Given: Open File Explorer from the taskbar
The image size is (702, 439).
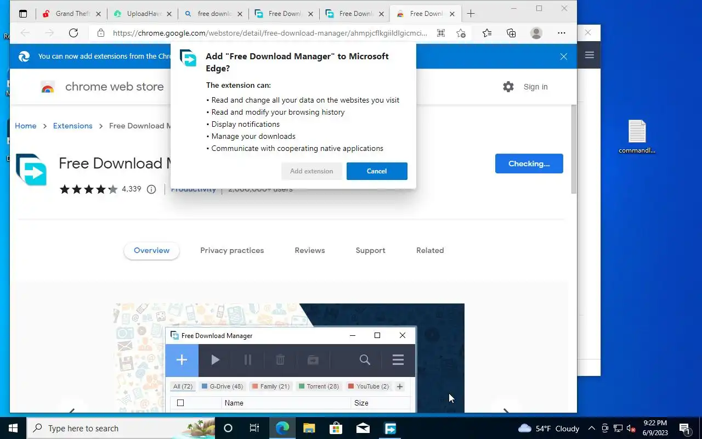Looking at the screenshot, I should point(309,428).
